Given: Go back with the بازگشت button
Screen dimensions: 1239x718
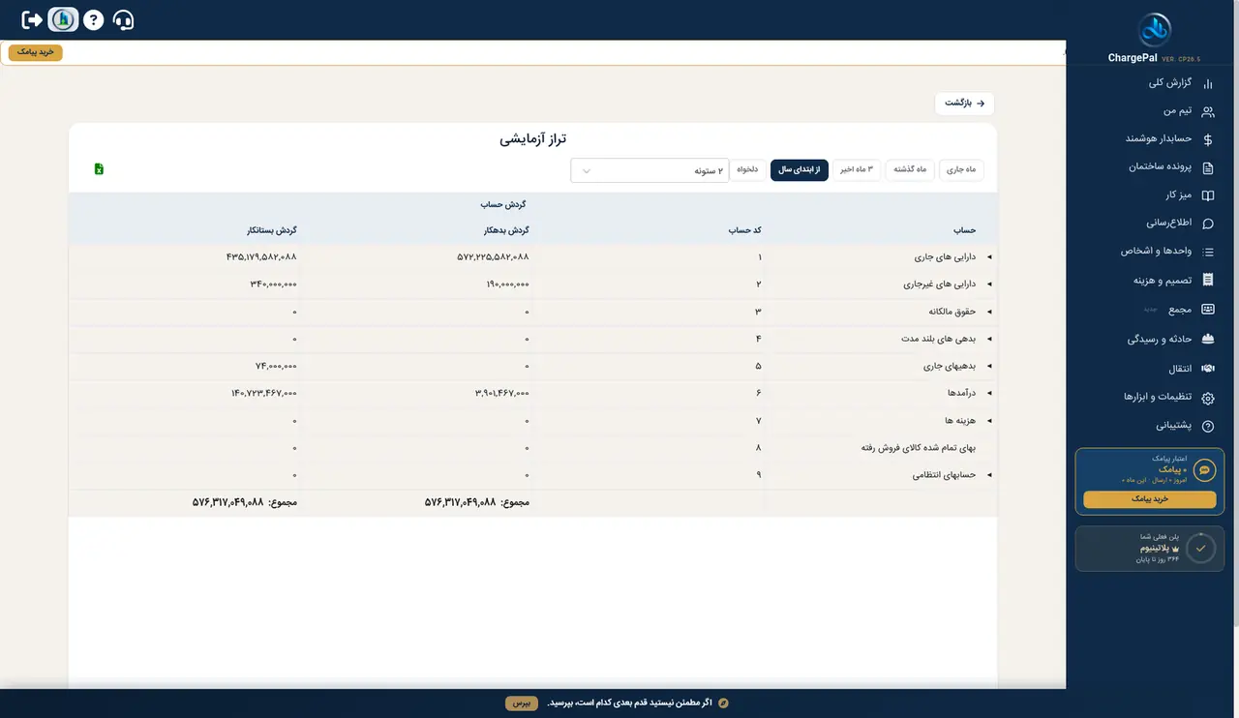Looking at the screenshot, I should pos(965,103).
